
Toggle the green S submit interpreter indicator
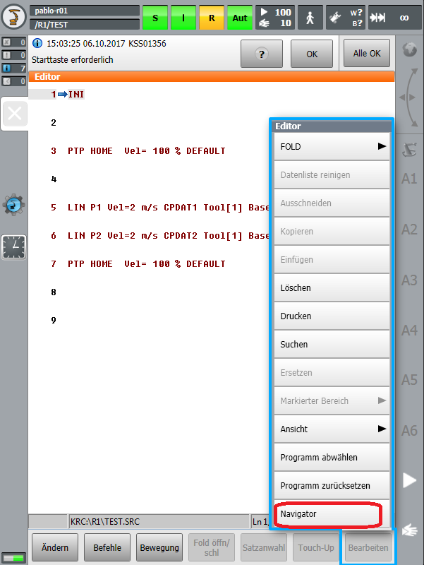[x=155, y=18]
